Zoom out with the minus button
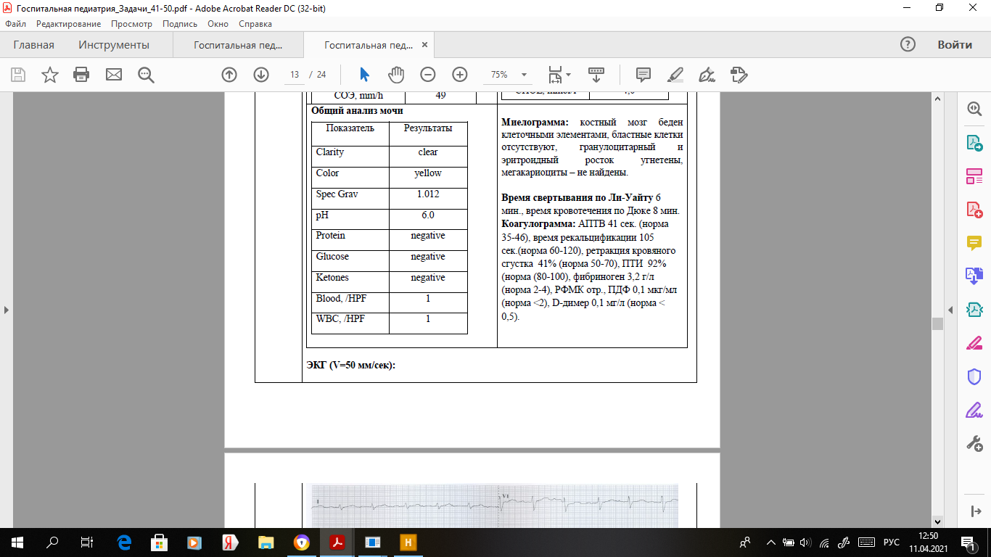 point(428,75)
